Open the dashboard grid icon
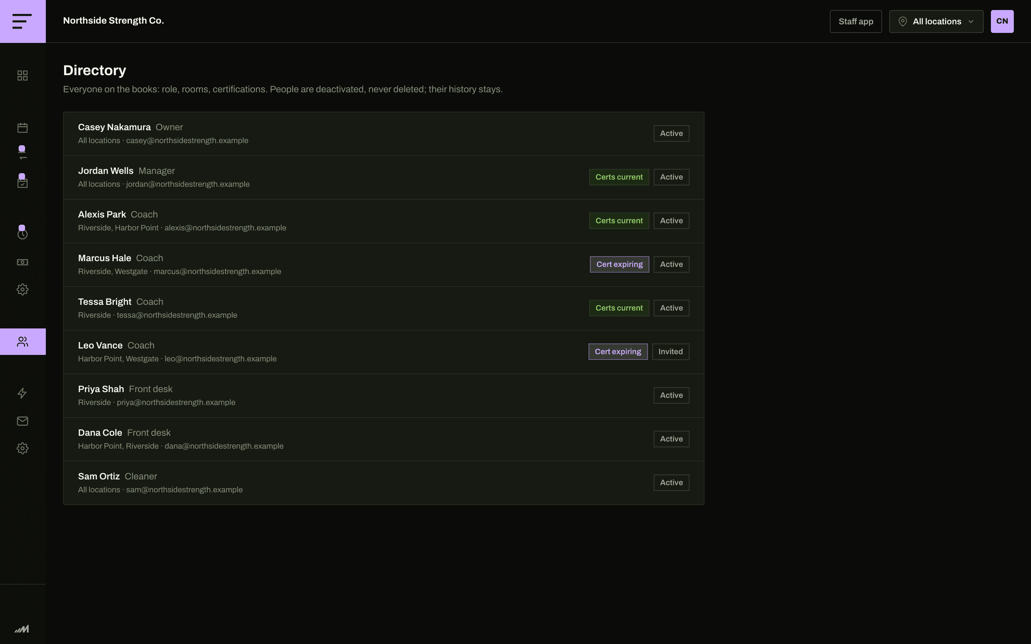Viewport: 1031px width, 644px height. pos(23,75)
